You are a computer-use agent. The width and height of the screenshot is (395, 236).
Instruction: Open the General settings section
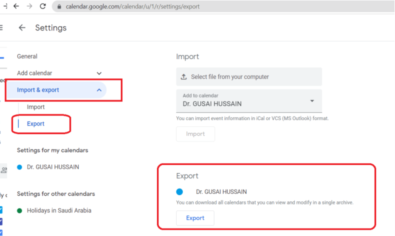(x=27, y=56)
